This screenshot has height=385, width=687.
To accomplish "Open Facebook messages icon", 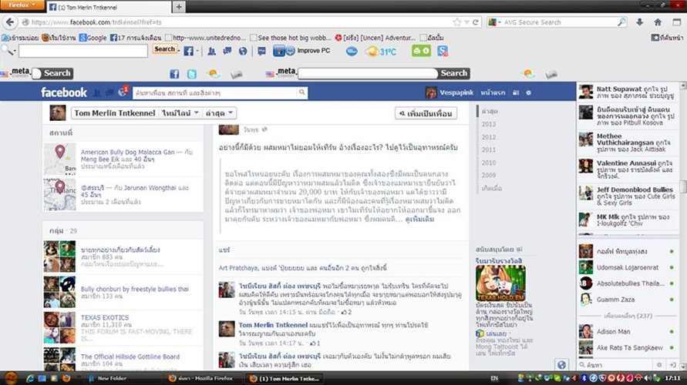I will point(109,92).
